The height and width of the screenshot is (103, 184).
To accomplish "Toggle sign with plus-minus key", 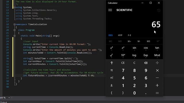I will tap(112, 86).
